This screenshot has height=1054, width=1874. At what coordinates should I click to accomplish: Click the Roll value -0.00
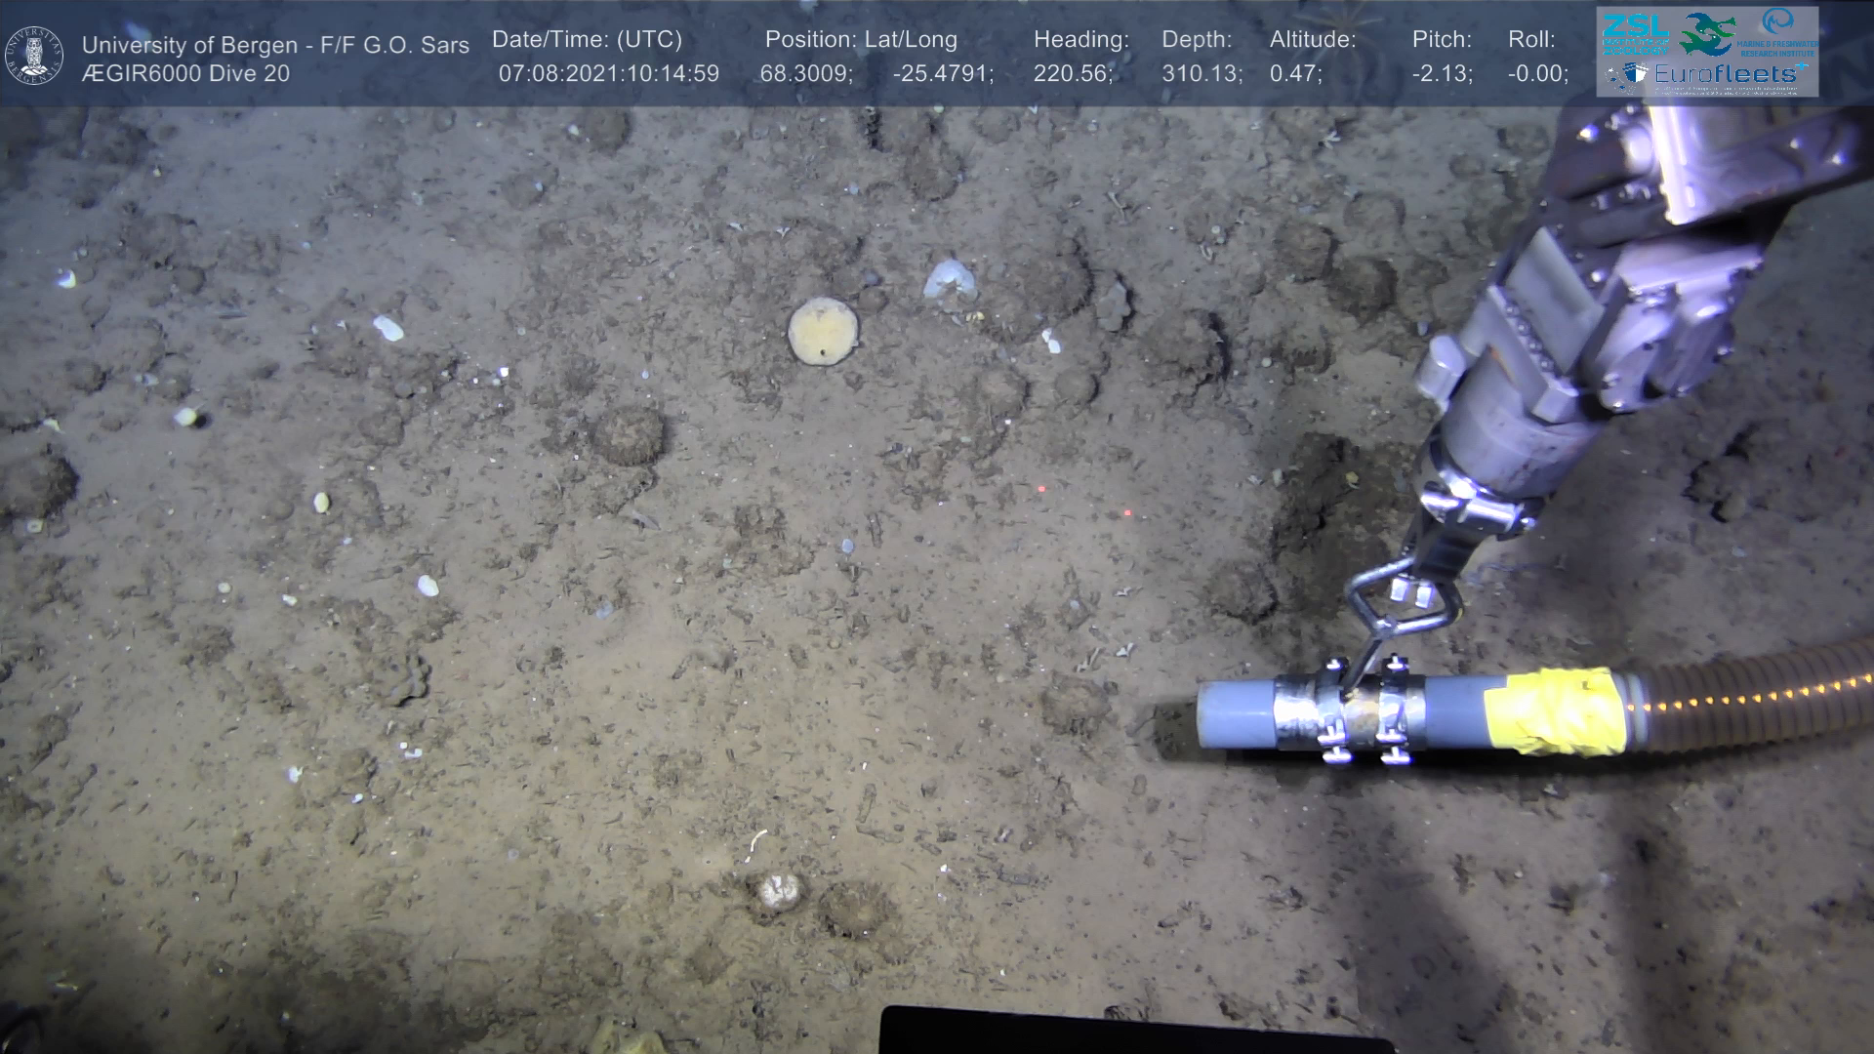pos(1537,73)
